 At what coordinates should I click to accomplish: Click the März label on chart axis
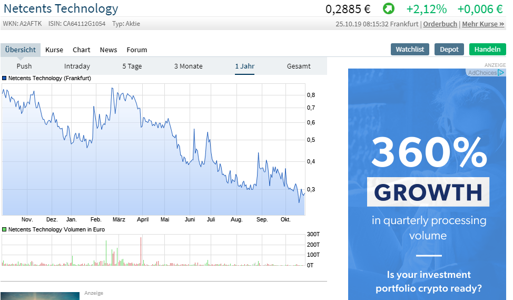click(119, 219)
